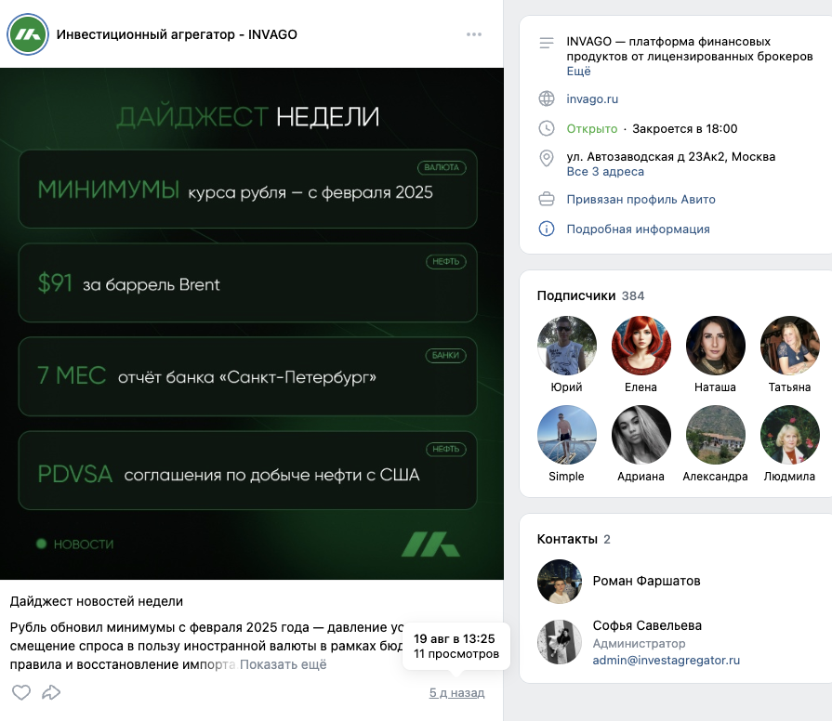Share the post with the arrow icon

point(51,692)
